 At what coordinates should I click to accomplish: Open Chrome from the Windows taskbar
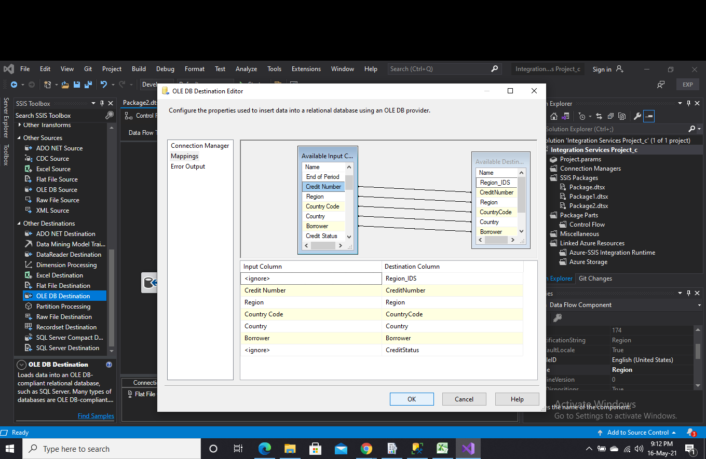point(366,449)
